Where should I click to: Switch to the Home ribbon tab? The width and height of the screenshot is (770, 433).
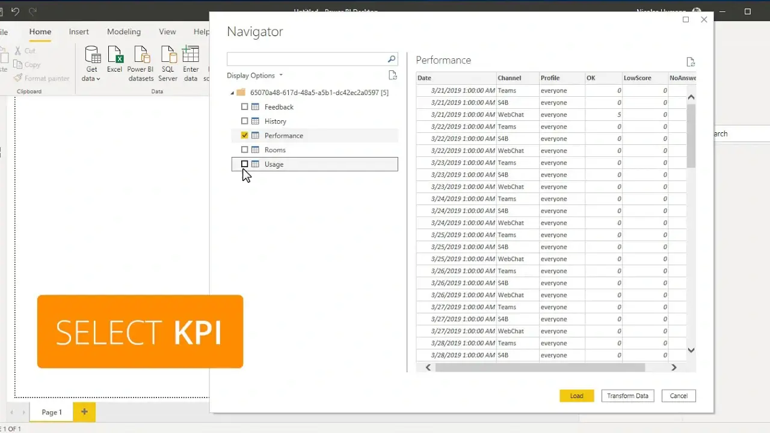tap(40, 32)
